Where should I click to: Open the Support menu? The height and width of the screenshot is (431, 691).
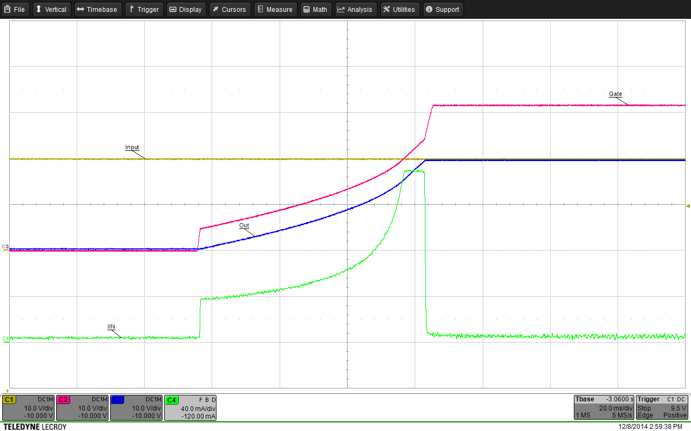tap(443, 9)
